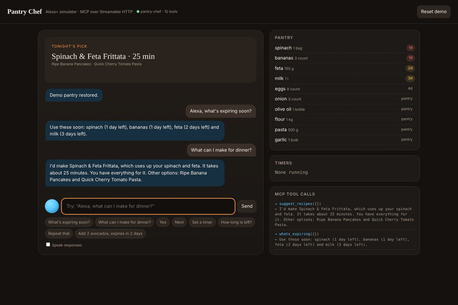Select the flour pantry item
Image resolution: width=458 pixels, height=305 pixels.
345,119
